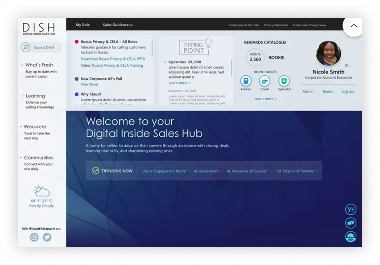Image resolution: width=380 pixels, height=265 pixels.
Task: Click the Log out link
Action: (348, 91)
